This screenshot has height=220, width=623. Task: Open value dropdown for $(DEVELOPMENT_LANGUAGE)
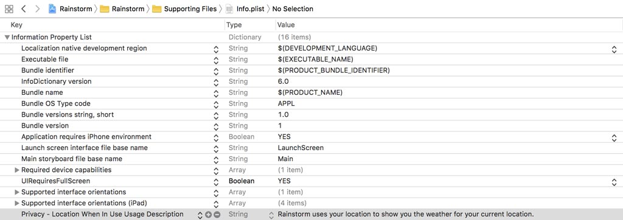(614, 49)
